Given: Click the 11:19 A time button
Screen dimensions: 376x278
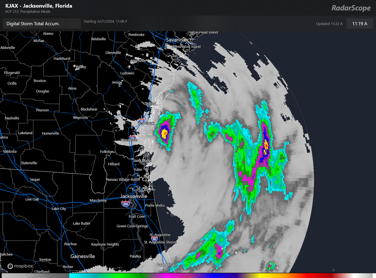Looking at the screenshot, I should pos(360,24).
